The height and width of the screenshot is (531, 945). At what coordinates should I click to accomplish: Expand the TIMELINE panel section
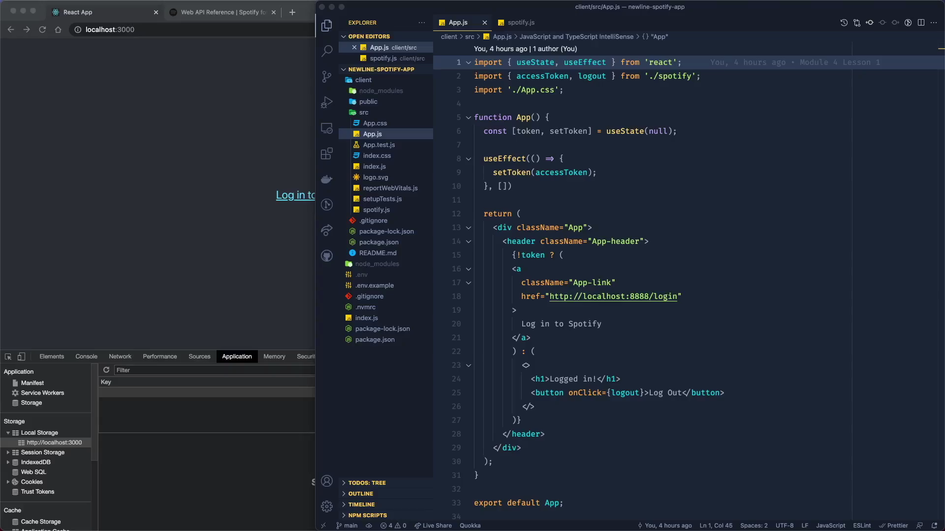coord(361,504)
